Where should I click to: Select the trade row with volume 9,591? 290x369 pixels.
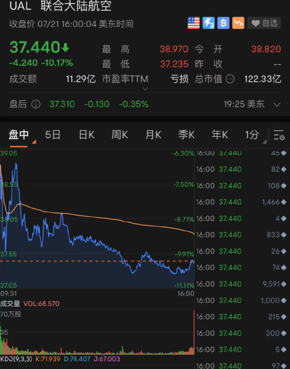point(241,284)
